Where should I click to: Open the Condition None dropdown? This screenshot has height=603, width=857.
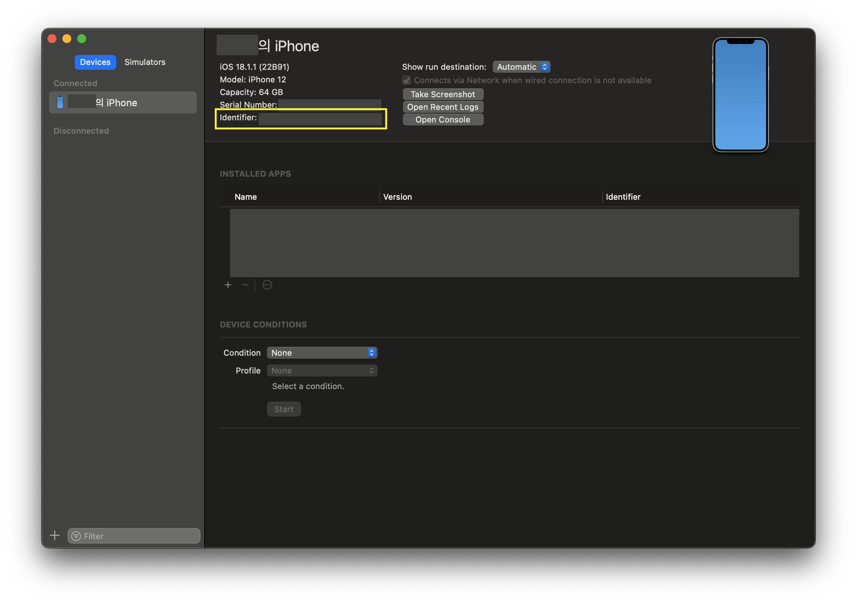pyautogui.click(x=322, y=353)
